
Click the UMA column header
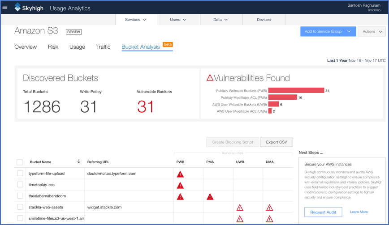270,162
